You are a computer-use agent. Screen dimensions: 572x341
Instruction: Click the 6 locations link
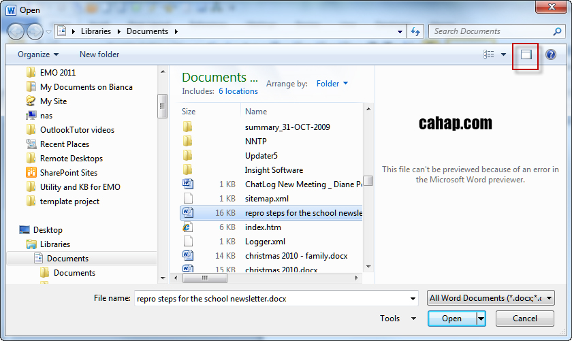point(238,91)
